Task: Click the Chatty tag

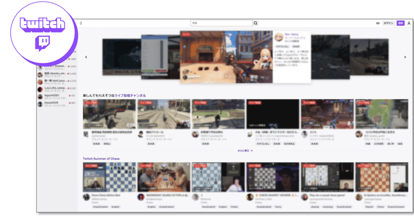Action: click(x=234, y=207)
